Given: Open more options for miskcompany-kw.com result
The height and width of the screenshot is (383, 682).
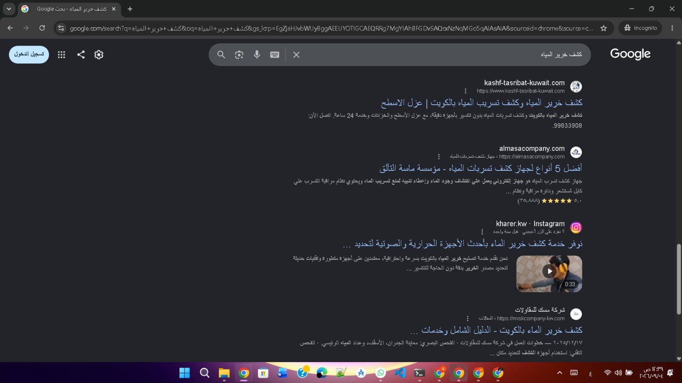Looking at the screenshot, I should click(x=468, y=318).
